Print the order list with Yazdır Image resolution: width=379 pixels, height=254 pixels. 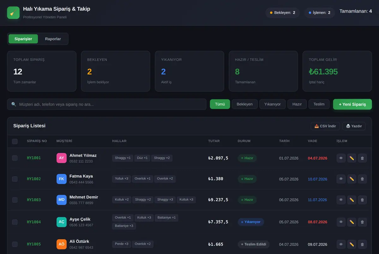pos(354,126)
